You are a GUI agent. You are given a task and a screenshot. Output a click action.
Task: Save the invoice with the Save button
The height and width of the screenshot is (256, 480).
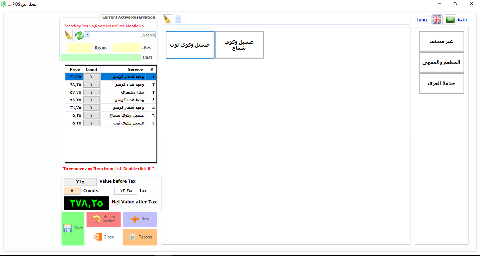tap(73, 228)
